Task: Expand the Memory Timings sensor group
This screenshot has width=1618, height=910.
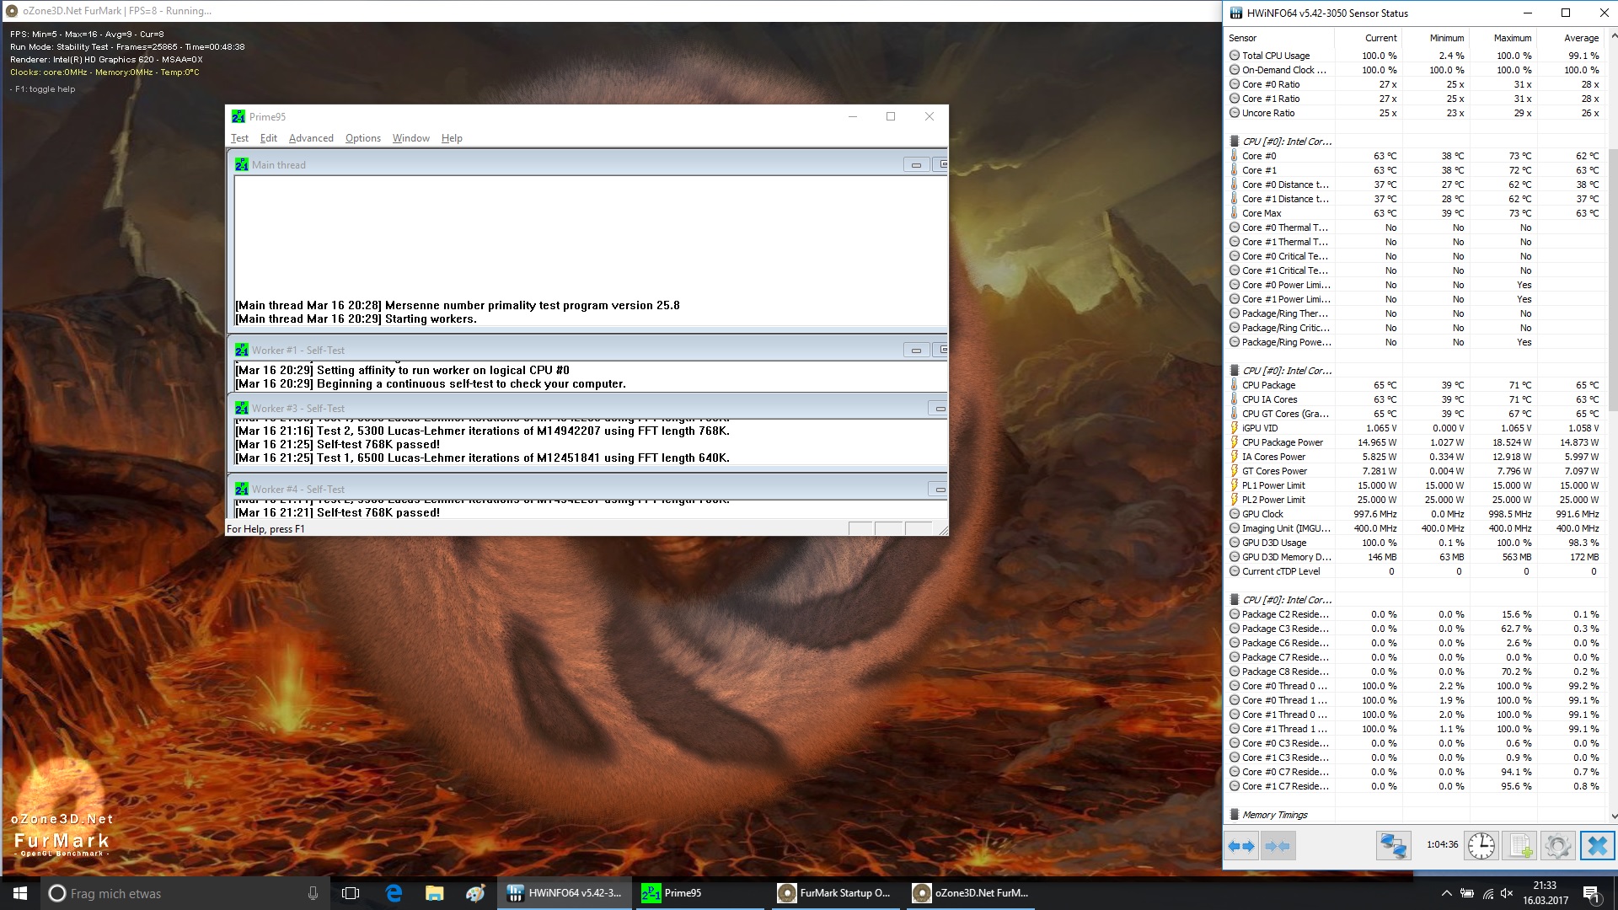Action: [x=1274, y=815]
